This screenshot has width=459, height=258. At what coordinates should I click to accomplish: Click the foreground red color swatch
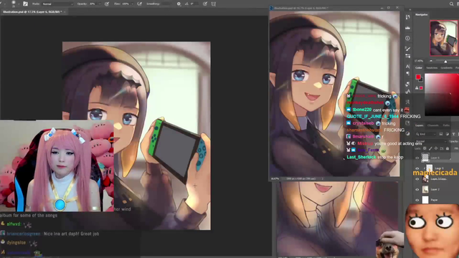(418, 77)
